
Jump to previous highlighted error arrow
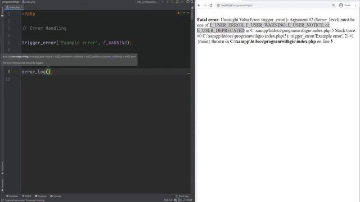coord(184,13)
